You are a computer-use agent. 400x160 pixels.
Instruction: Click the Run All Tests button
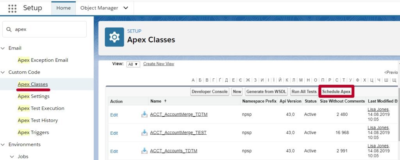pyautogui.click(x=304, y=91)
